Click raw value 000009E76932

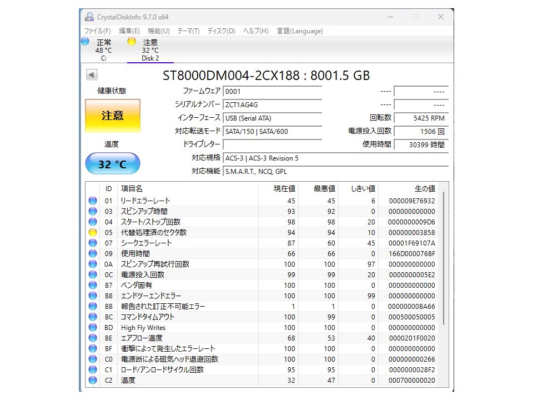pos(411,201)
